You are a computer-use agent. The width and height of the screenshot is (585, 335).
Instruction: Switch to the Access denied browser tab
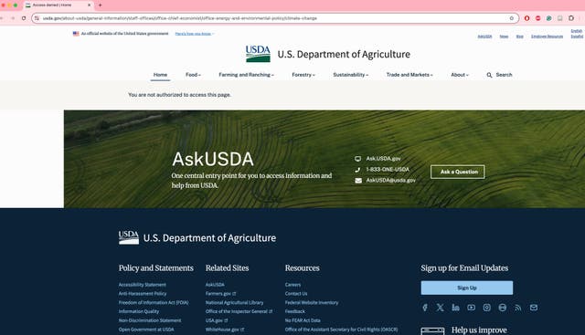(x=58, y=5)
